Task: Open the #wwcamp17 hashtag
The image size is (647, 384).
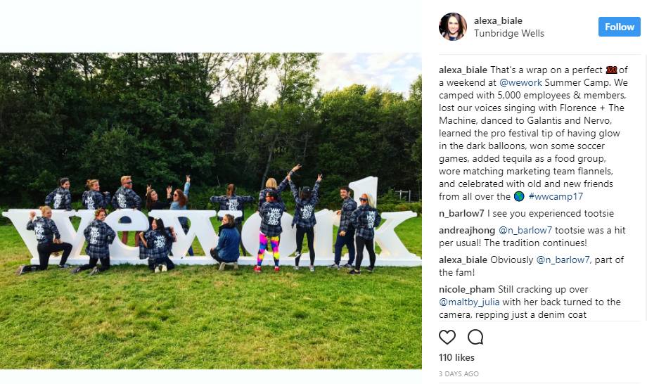Action: pyautogui.click(x=556, y=196)
